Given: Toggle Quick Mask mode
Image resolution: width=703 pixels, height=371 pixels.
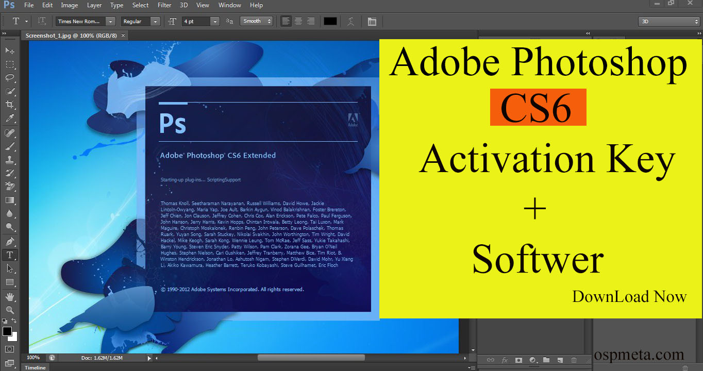Looking at the screenshot, I should coord(9,349).
